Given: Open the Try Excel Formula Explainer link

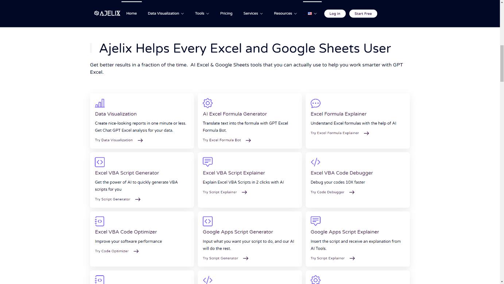Looking at the screenshot, I should [335, 133].
